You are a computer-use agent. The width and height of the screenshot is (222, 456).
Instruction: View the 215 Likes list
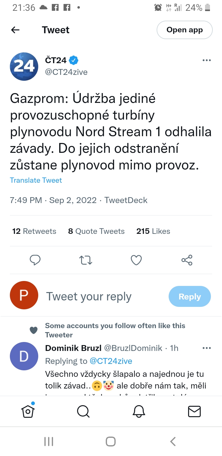pyautogui.click(x=153, y=231)
